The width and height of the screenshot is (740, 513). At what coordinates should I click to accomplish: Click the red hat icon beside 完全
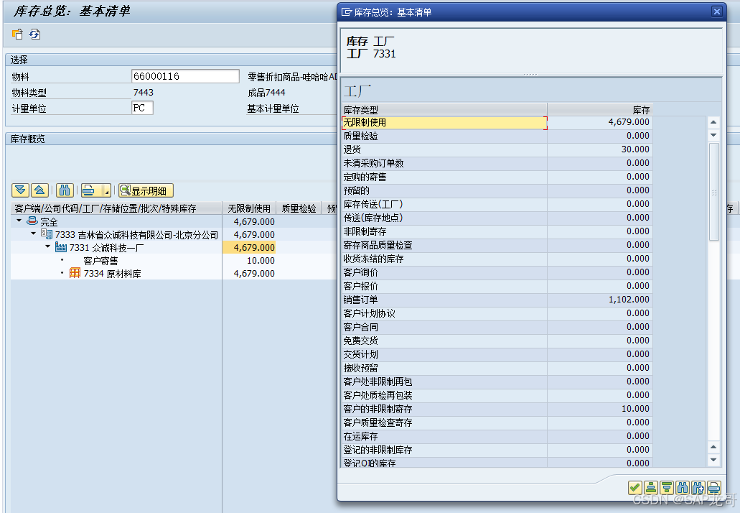[32, 221]
